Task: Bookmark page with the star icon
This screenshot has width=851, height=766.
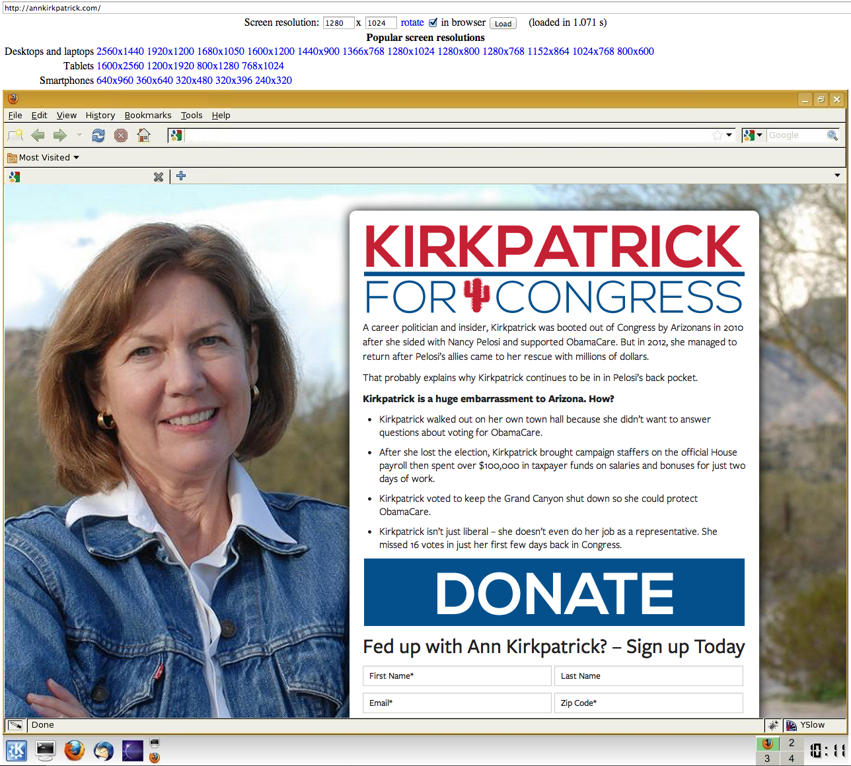Action: tap(717, 135)
